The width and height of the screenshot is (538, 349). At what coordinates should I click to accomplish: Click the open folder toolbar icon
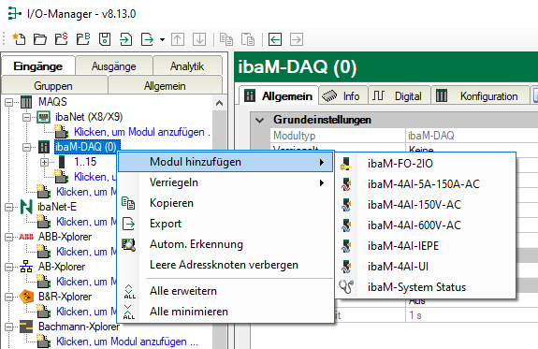40,39
